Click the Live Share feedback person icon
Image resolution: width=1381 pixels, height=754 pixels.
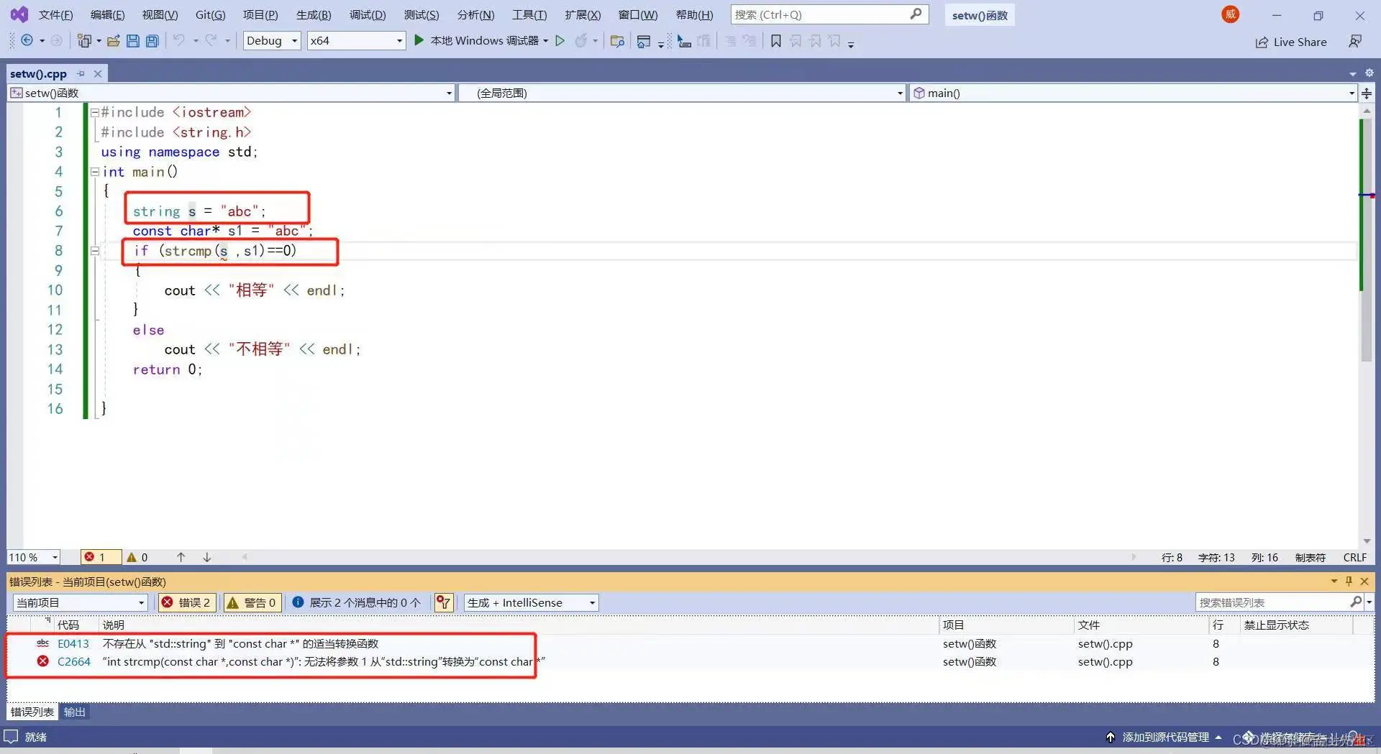tap(1355, 42)
